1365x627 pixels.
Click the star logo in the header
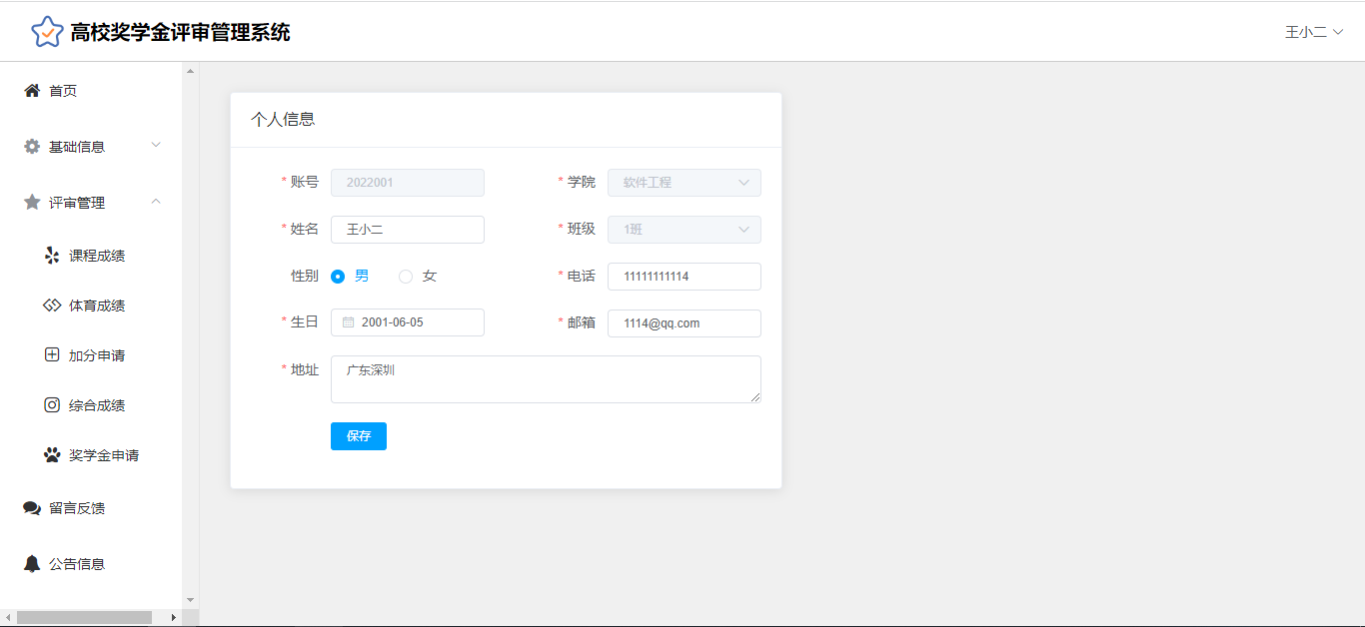point(47,32)
